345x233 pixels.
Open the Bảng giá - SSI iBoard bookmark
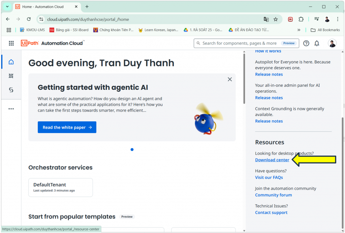tap(69, 30)
